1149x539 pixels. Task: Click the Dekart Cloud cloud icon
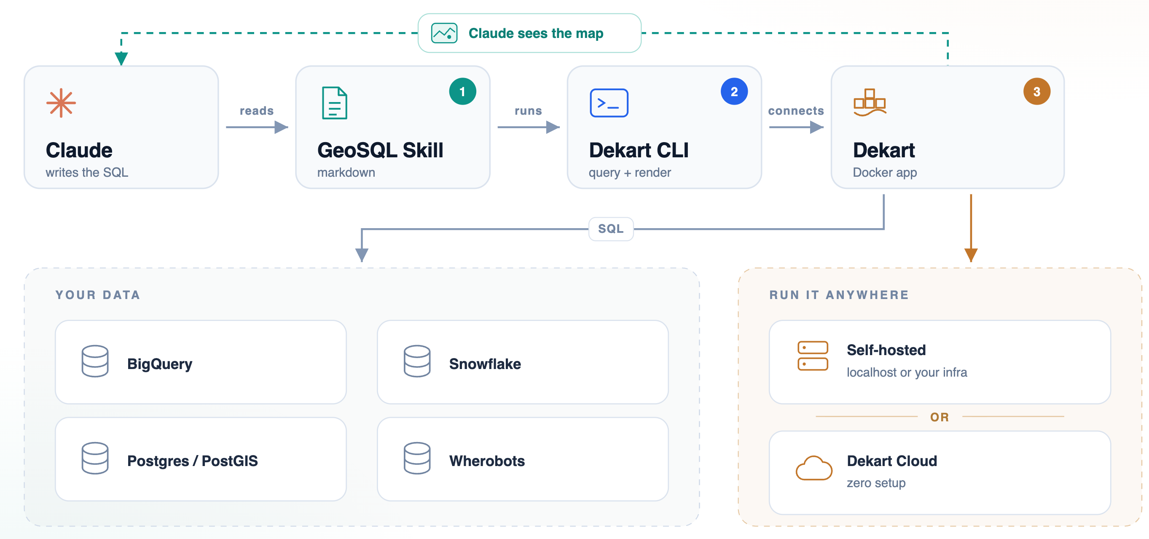[814, 468]
